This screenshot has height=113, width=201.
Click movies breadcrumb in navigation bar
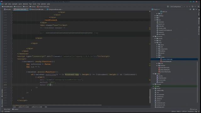33,7
